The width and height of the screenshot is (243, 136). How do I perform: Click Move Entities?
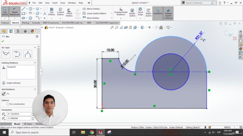(91, 18)
